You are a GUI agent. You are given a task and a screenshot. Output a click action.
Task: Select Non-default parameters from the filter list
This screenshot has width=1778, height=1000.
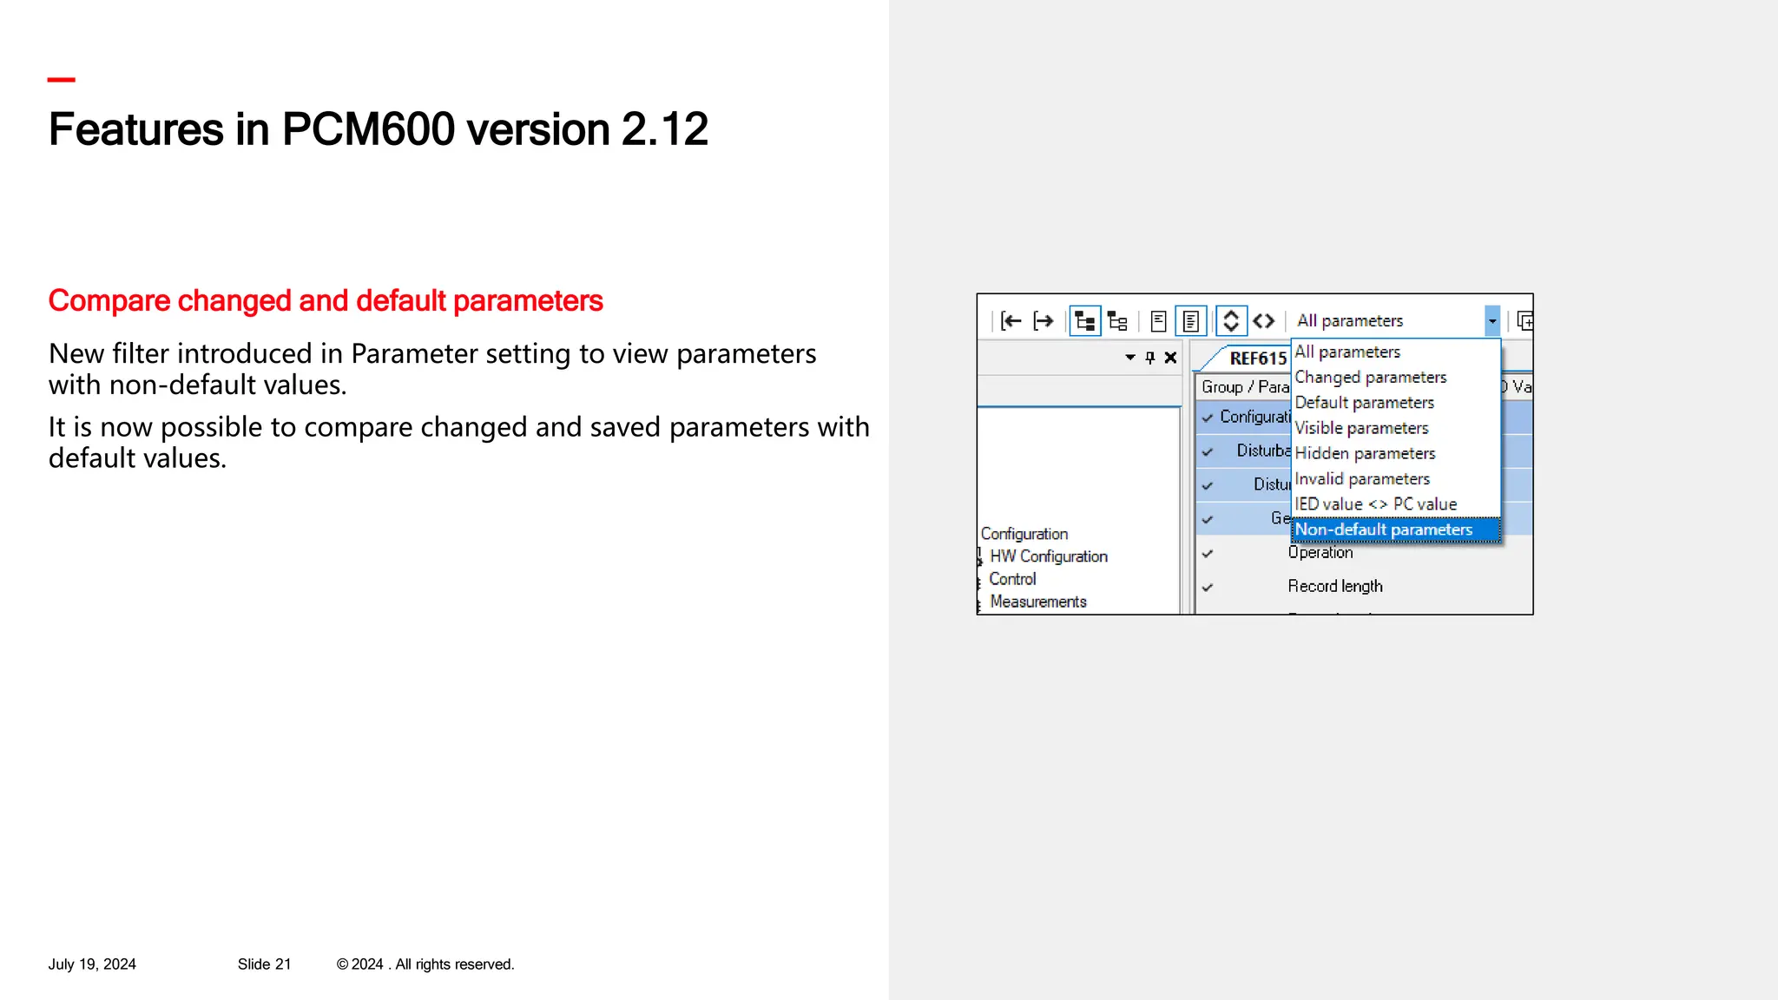pyautogui.click(x=1384, y=530)
